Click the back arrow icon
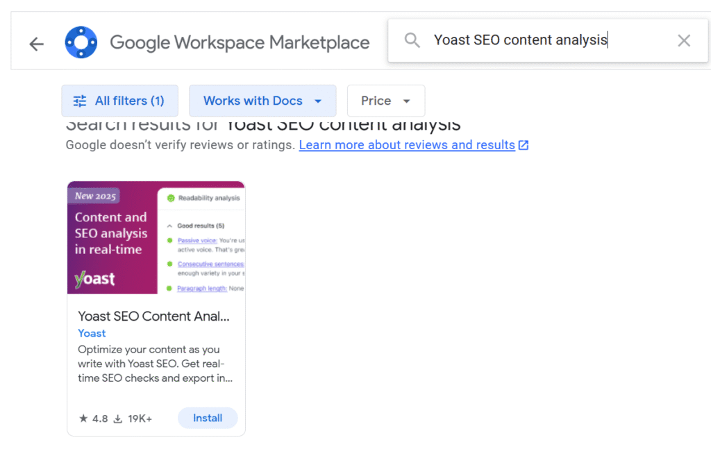 click(x=36, y=44)
